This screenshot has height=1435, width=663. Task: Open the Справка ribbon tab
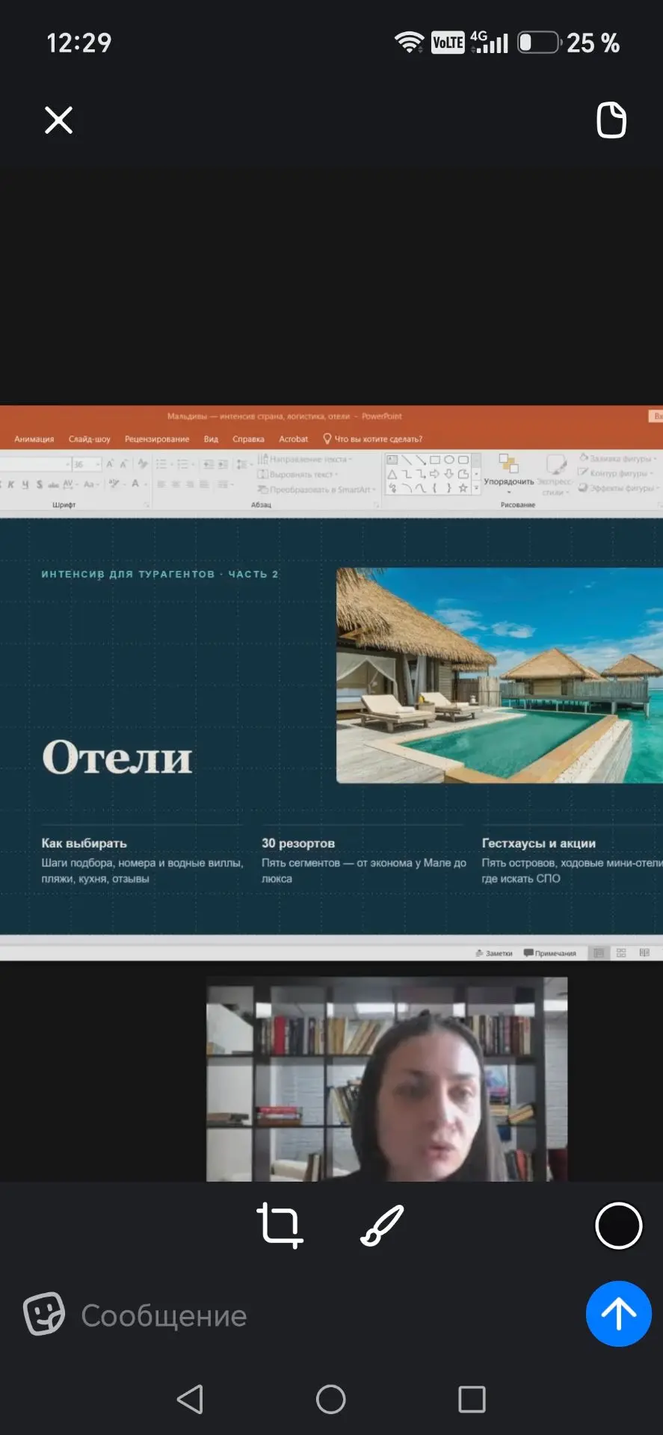point(248,439)
